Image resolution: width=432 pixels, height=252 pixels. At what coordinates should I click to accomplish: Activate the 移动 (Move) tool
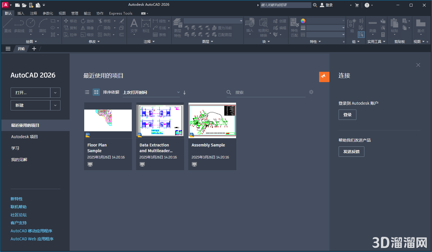click(x=70, y=21)
